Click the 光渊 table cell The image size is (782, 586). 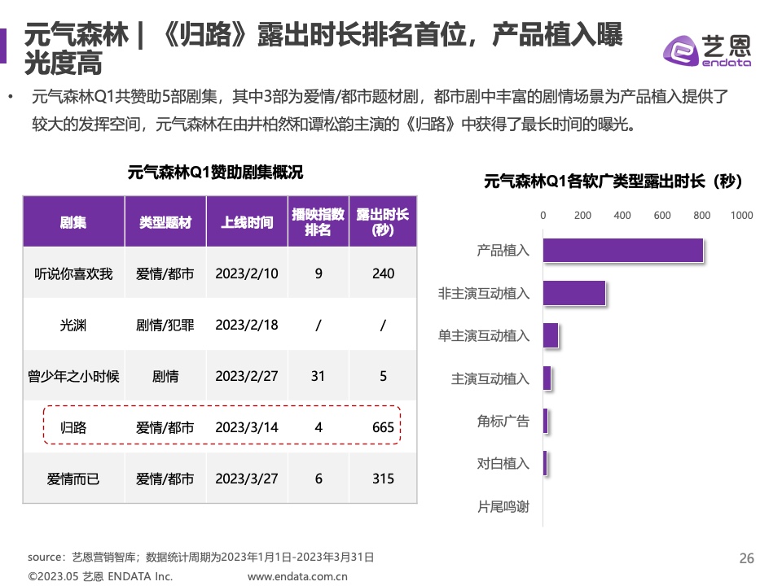pyautogui.click(x=73, y=325)
